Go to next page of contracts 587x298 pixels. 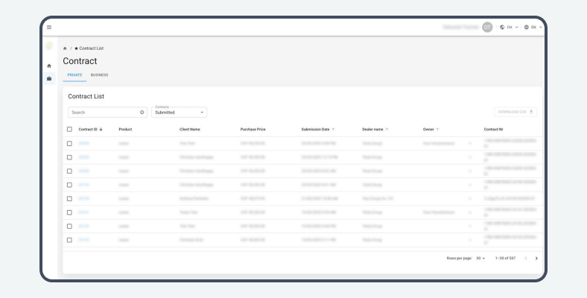coord(536,259)
